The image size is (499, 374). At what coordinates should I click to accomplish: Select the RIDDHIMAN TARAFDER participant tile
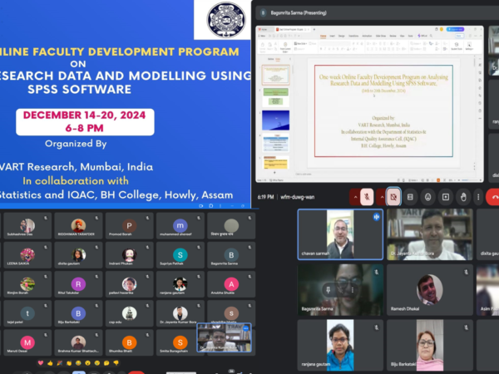pos(78,226)
